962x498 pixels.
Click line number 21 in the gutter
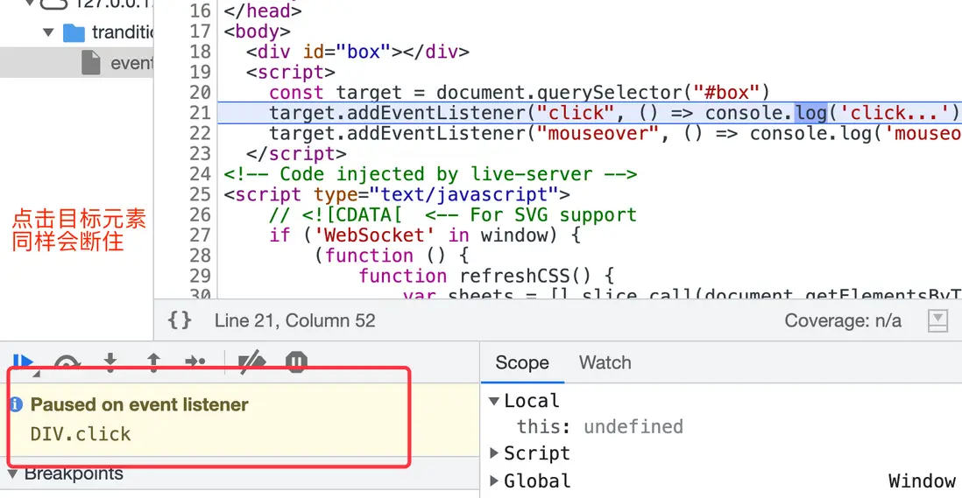[200, 113]
